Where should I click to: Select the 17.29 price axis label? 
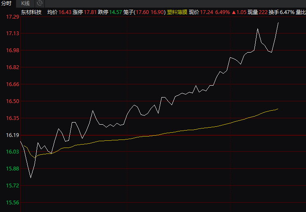13,17
